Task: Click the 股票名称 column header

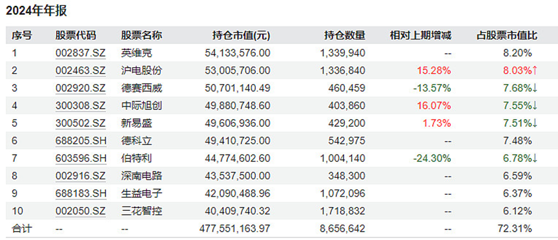Action: tap(141, 36)
